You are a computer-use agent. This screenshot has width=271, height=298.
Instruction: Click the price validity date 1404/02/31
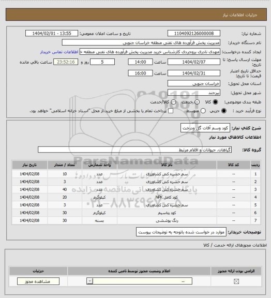click(x=194, y=73)
